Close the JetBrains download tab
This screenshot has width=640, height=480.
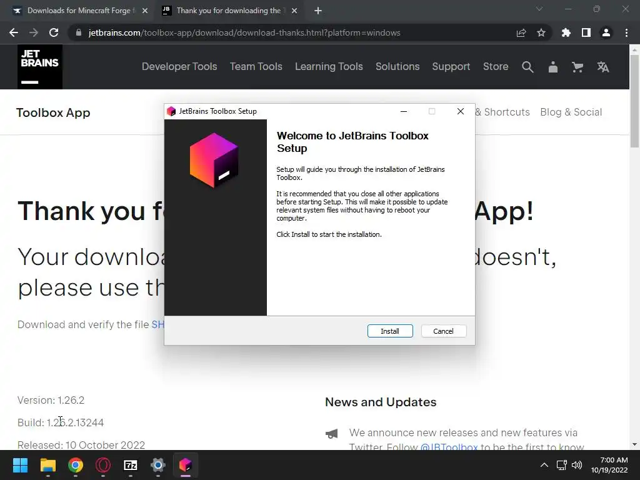[x=294, y=11]
